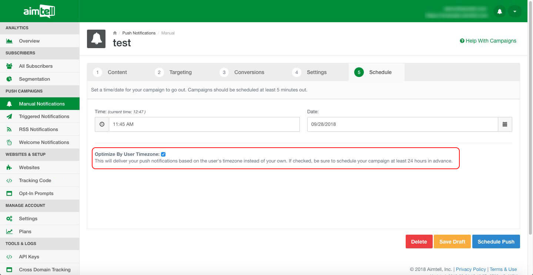Open Websites in sidebar

[40, 168]
